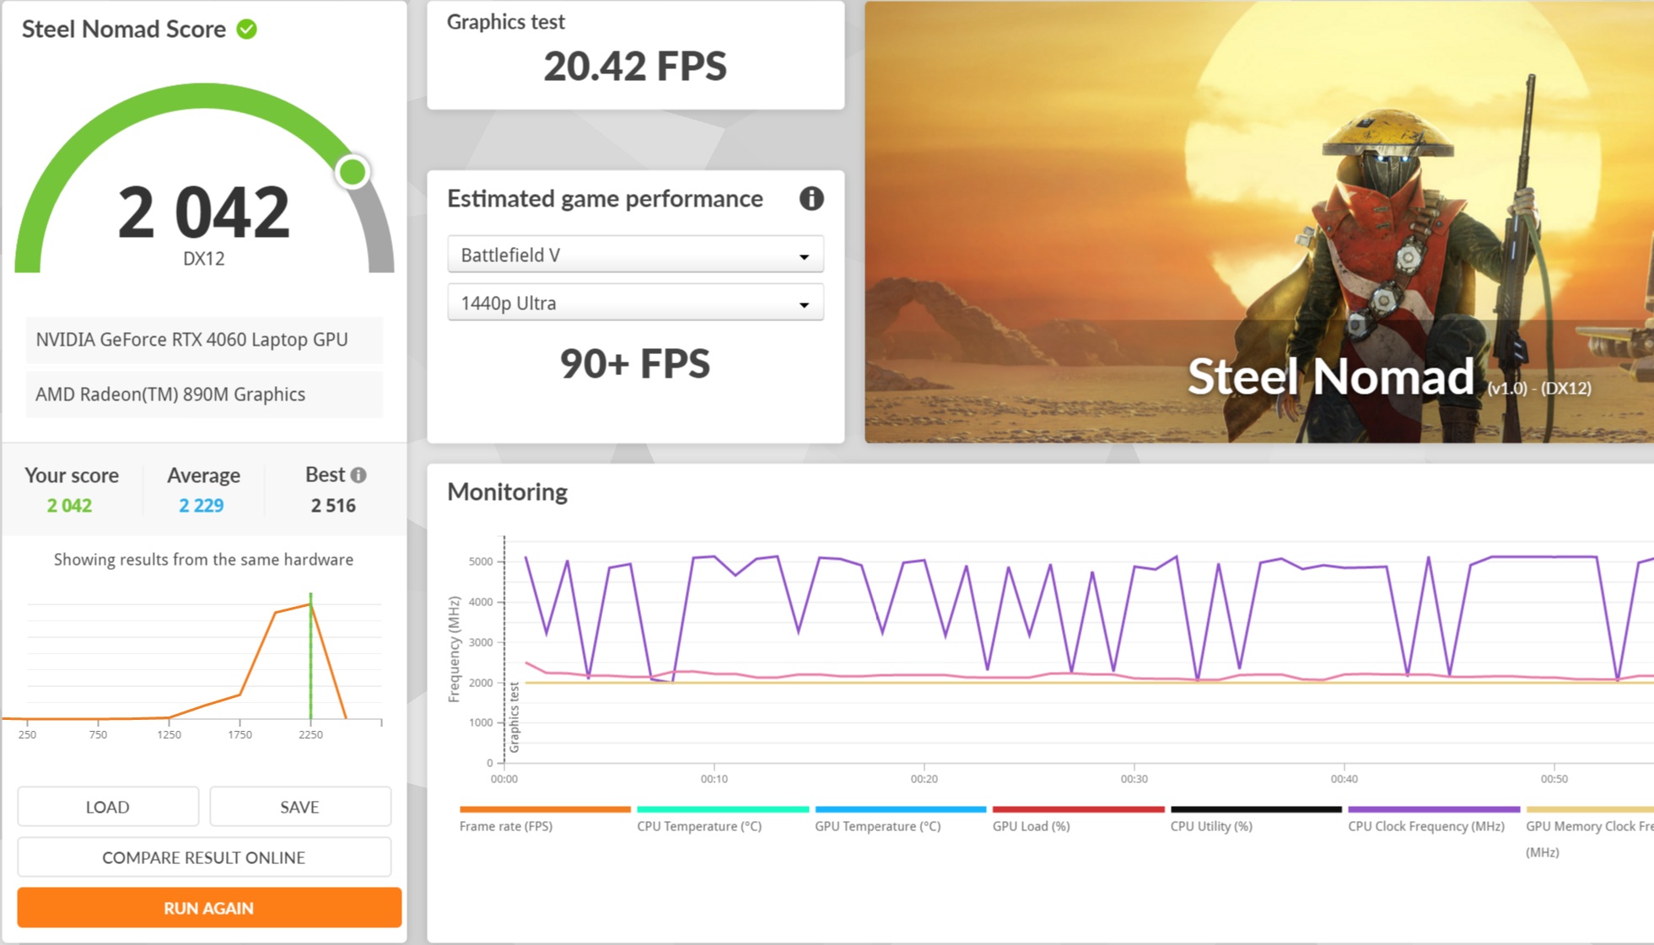1654x945 pixels.
Task: Click the LOAD button
Action: click(x=108, y=807)
